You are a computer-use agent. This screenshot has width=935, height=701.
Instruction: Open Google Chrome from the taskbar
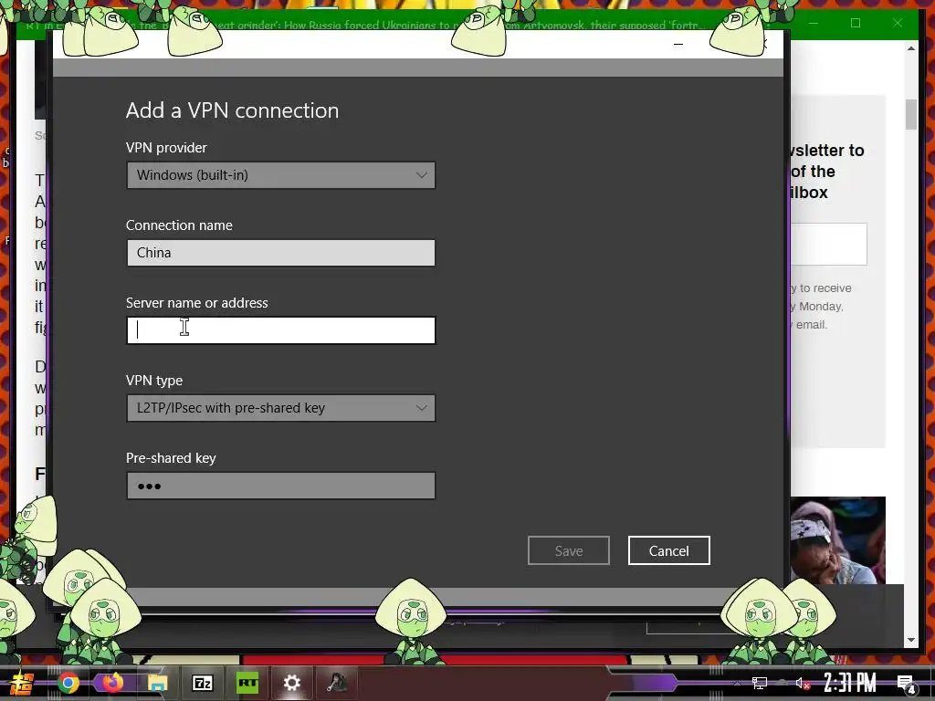click(68, 683)
